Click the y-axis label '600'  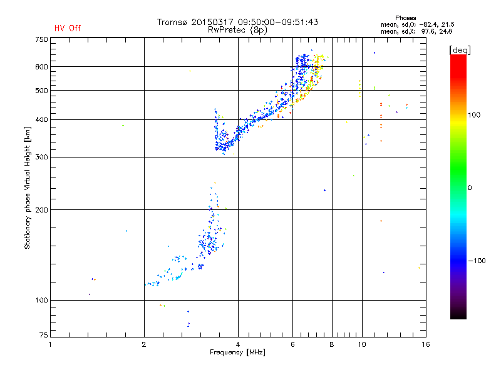click(41, 67)
